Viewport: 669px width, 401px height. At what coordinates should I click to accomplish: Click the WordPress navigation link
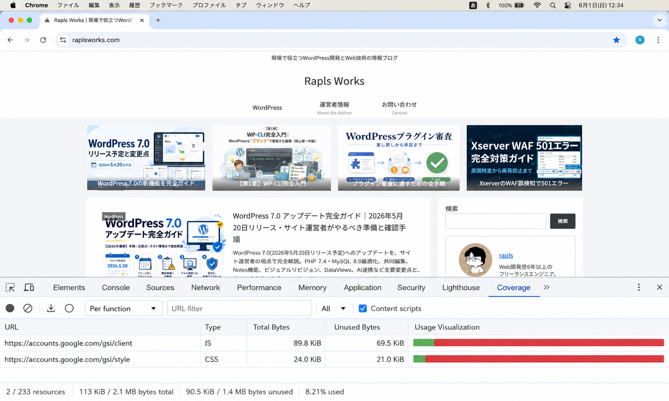(x=267, y=108)
